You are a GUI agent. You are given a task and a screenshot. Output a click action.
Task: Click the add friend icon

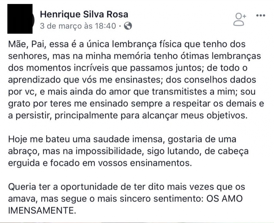240,19
